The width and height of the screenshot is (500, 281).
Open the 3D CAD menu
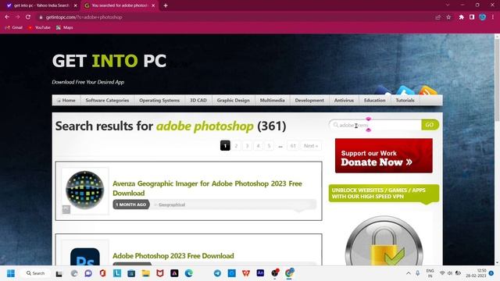(198, 100)
